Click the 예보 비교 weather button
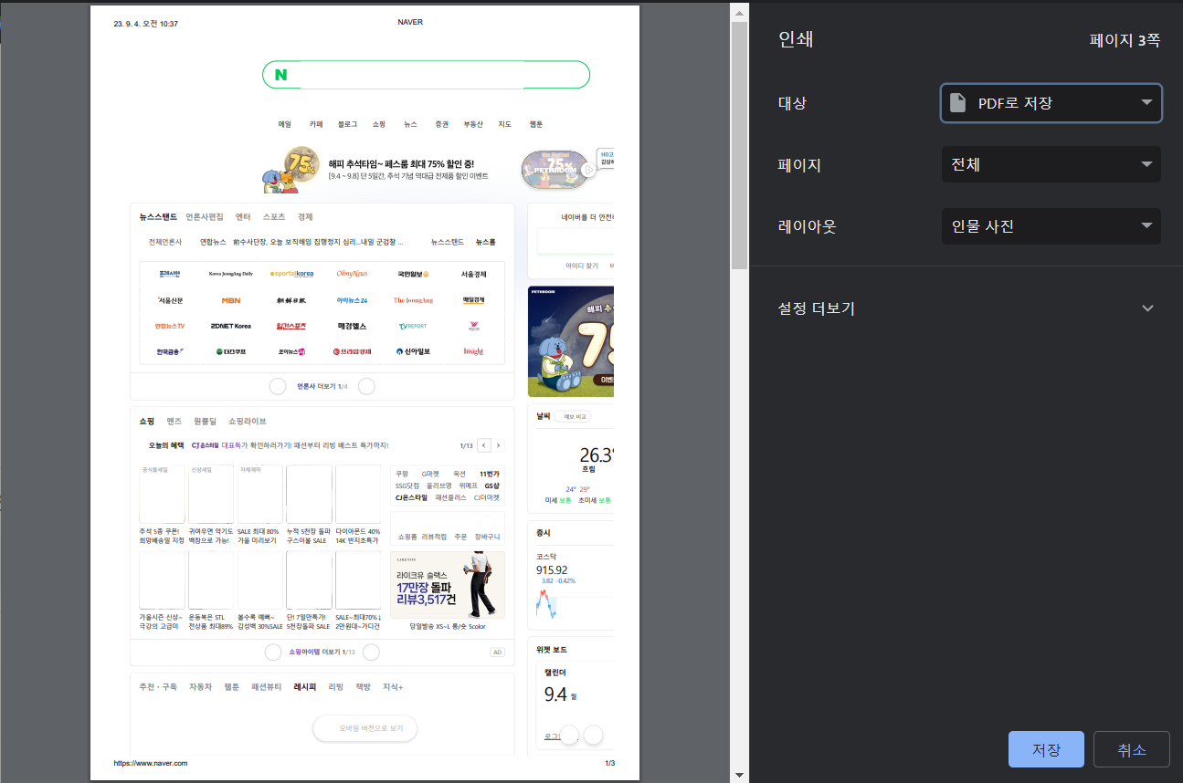 tap(573, 416)
